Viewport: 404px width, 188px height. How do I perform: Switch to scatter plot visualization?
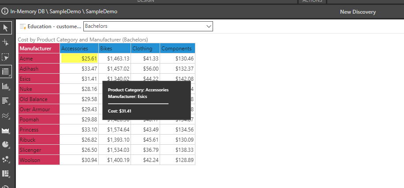[6, 159]
